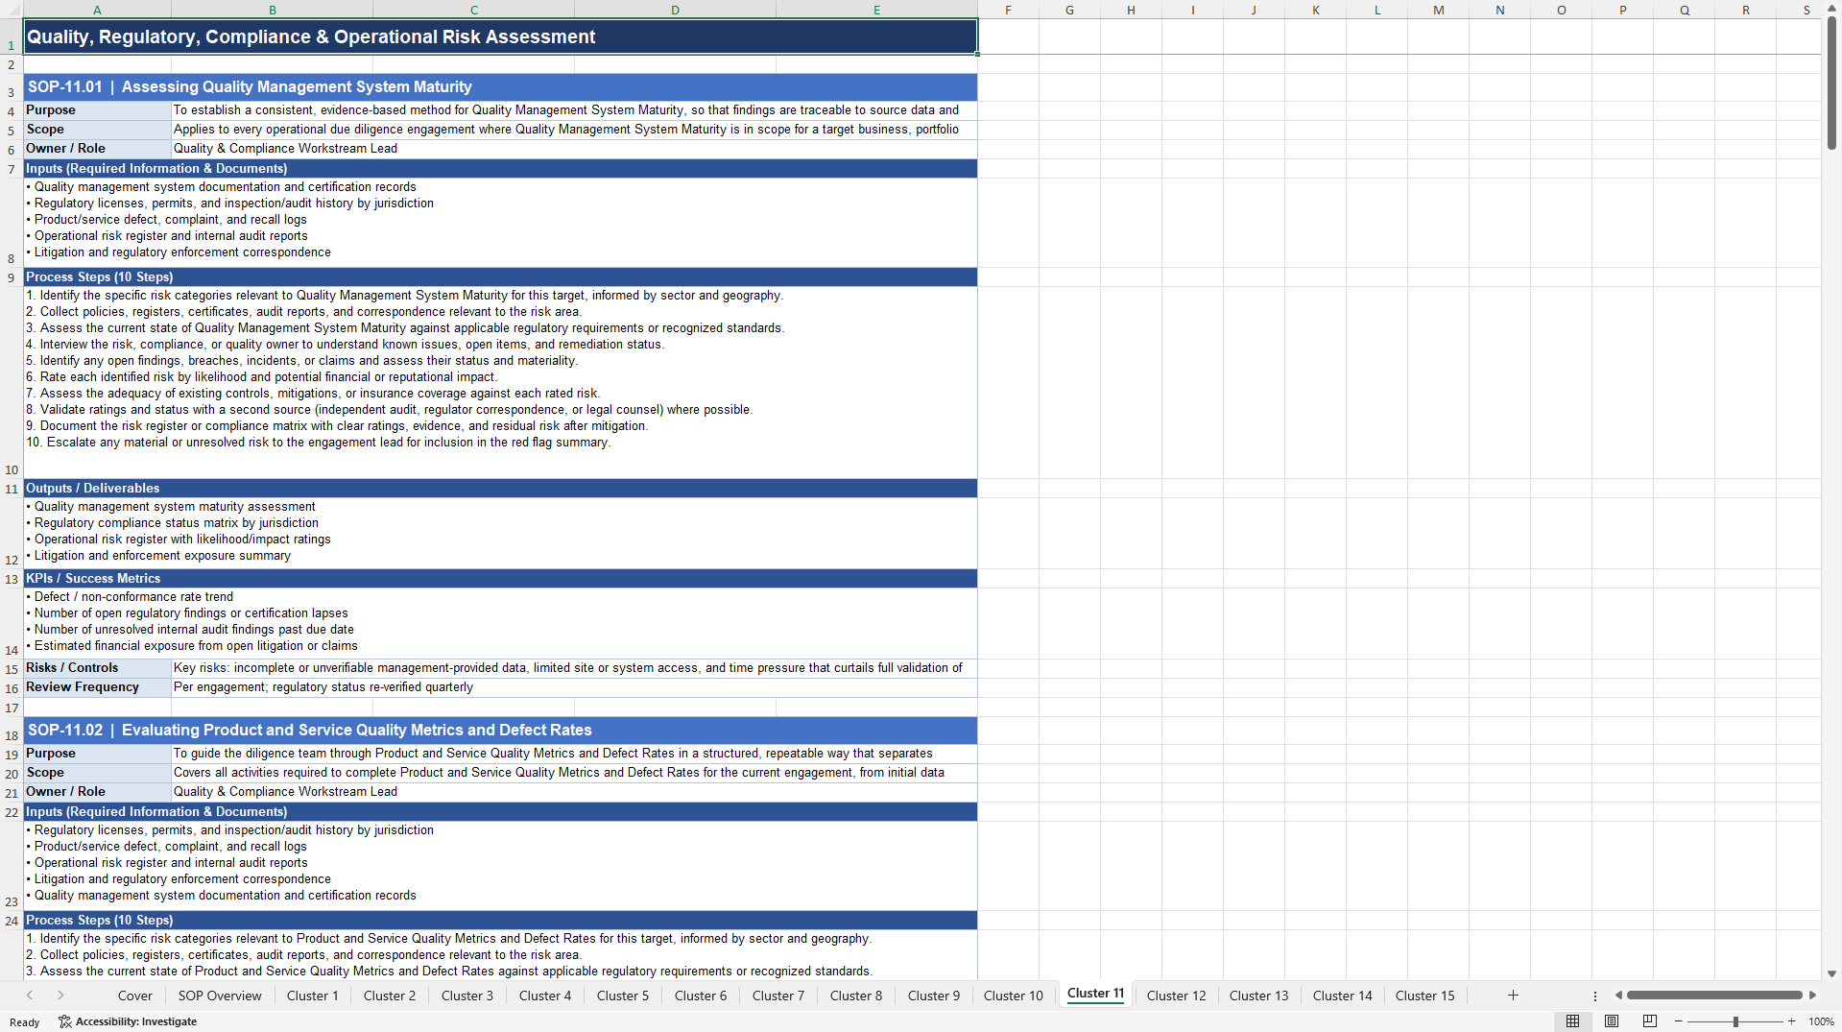Add a new sheet with plus icon

click(x=1513, y=996)
